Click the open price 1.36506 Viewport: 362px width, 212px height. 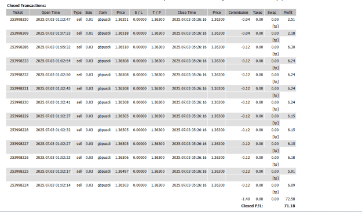(x=122, y=158)
